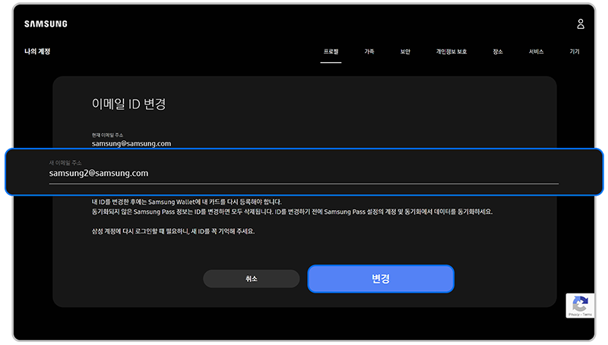Screen dimensions: 608x345
Task: Click the Samsung Pass sync warning text
Action: point(292,212)
